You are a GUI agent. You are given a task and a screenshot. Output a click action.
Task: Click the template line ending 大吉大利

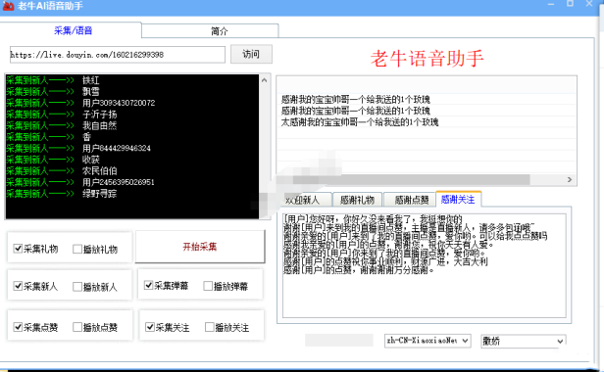click(385, 262)
